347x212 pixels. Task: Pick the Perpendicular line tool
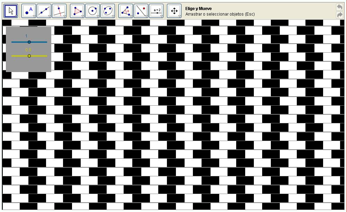click(x=59, y=11)
